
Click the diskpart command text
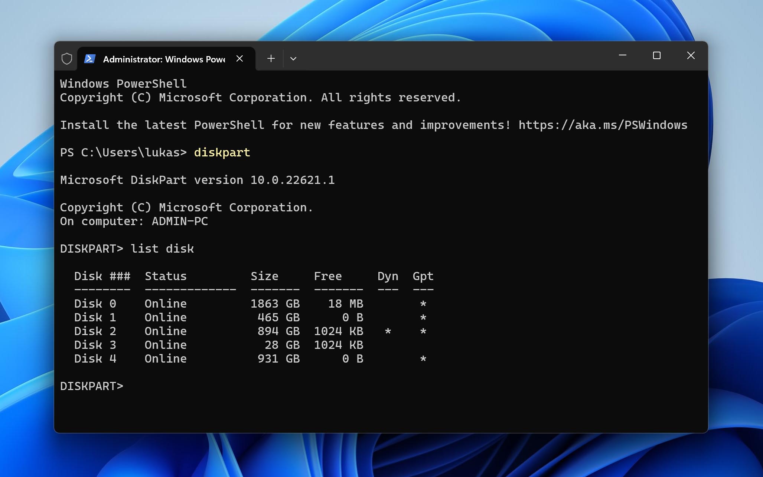coord(222,153)
